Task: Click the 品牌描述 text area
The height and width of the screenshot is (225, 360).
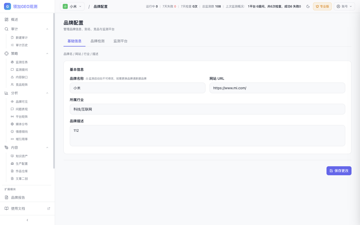Action: (207, 136)
